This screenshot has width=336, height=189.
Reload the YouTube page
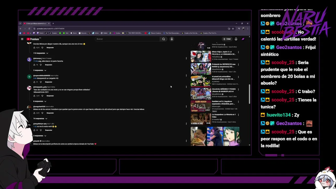[x=29, y=29]
